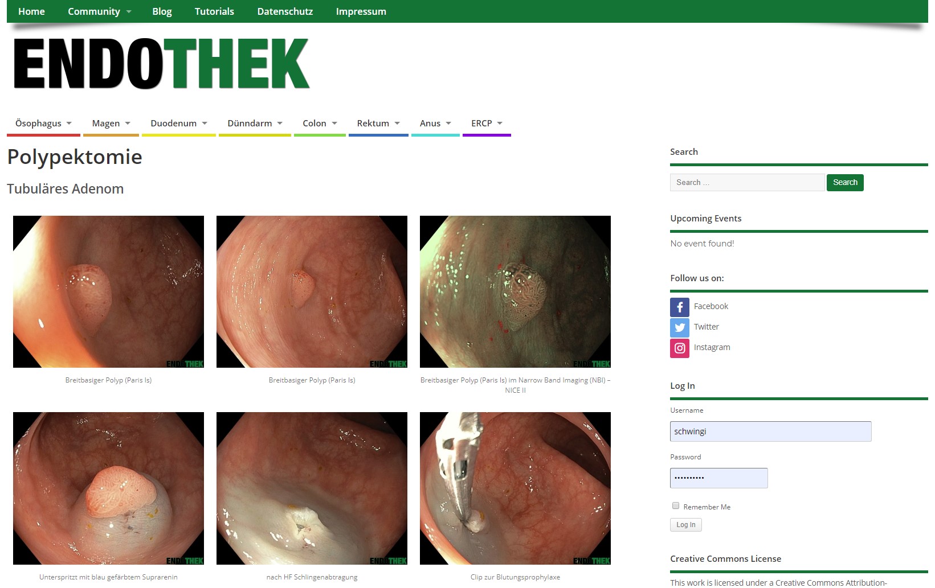The image size is (935, 588).
Task: Click the green Search button
Action: tap(845, 183)
